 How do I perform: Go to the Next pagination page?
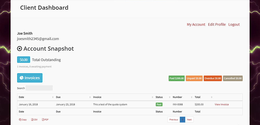coord(189,120)
